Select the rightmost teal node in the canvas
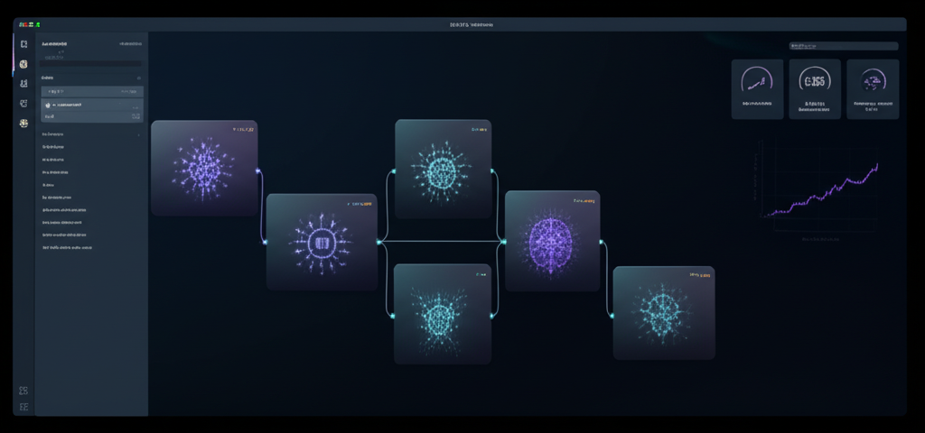This screenshot has width=925, height=433. [664, 312]
